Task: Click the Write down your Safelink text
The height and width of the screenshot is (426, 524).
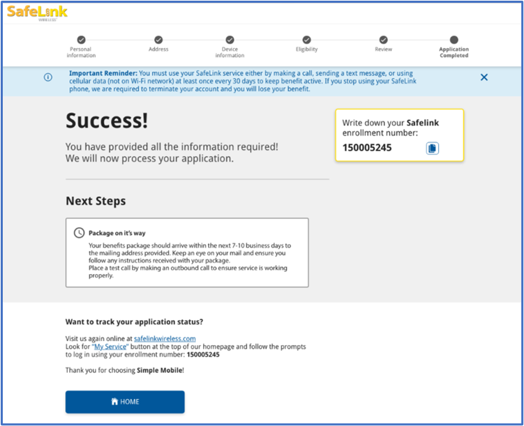Action: click(391, 123)
